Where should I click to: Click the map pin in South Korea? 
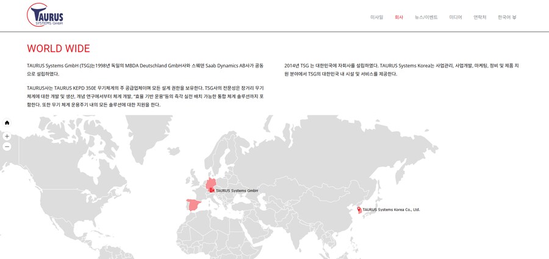coord(359,209)
